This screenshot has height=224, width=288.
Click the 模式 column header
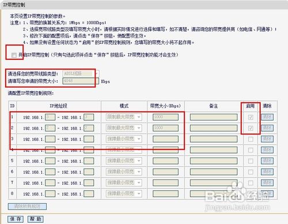124,106
